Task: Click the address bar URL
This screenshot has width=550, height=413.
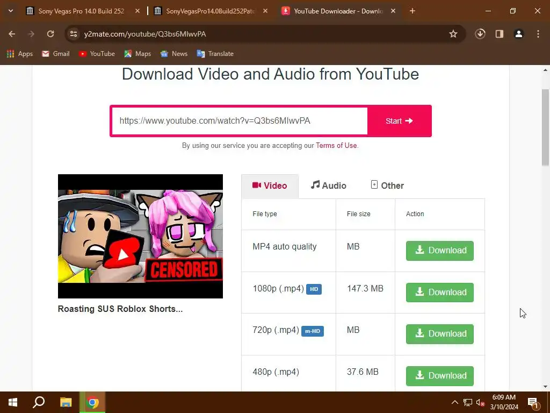Action: pyautogui.click(x=145, y=34)
